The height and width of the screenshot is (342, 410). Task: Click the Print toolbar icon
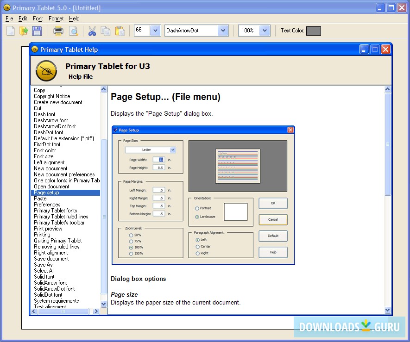click(58, 31)
